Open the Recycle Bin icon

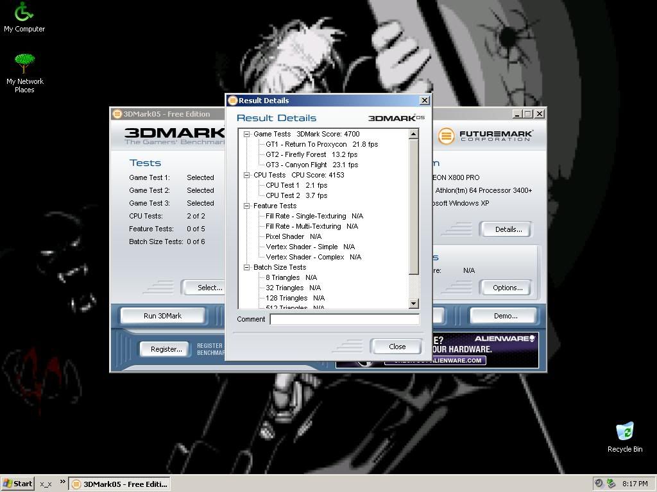(x=625, y=437)
